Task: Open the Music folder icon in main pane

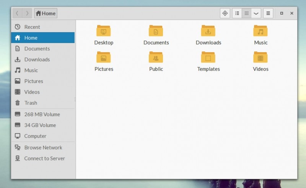Action: tap(260, 31)
